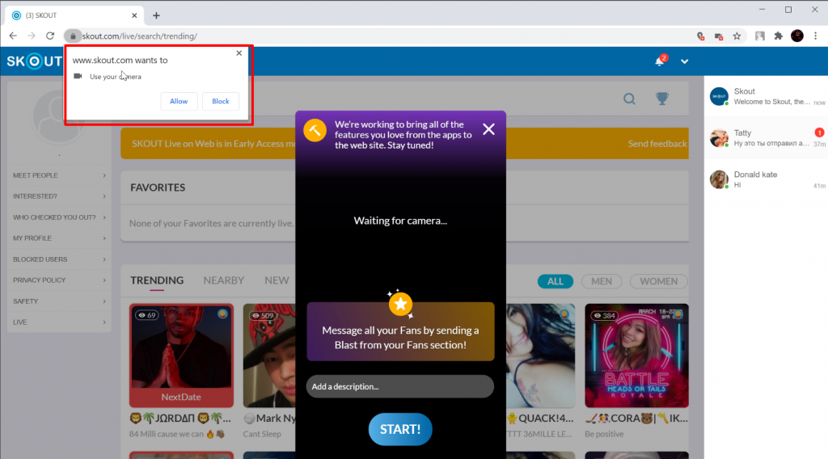The image size is (828, 459).
Task: Go back in browser
Action: click(x=13, y=36)
